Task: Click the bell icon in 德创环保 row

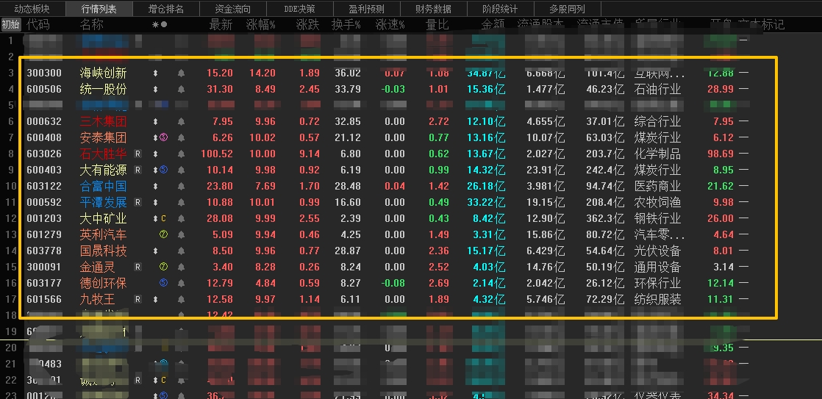Action: [x=181, y=284]
